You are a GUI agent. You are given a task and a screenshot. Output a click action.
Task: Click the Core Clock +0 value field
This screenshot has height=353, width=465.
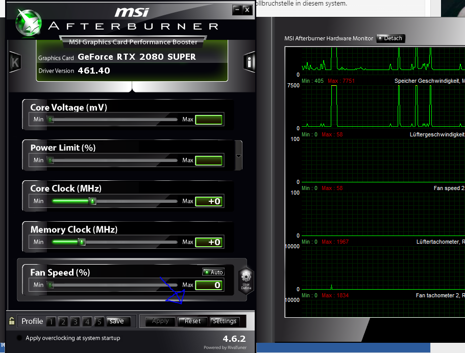pyautogui.click(x=209, y=201)
